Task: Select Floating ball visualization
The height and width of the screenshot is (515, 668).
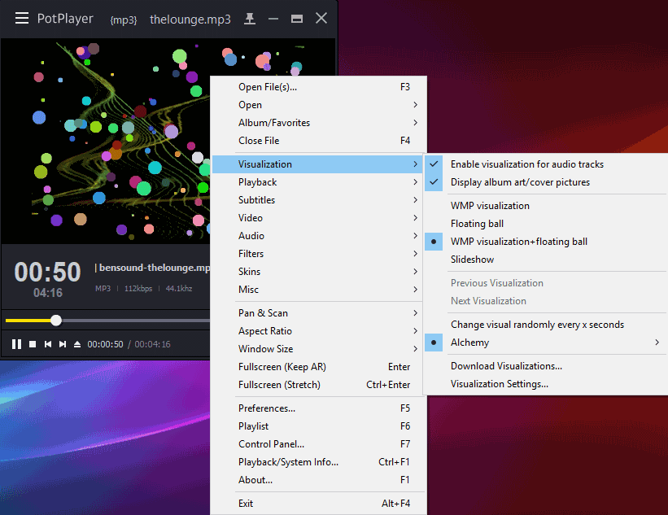Action: [x=546, y=224]
